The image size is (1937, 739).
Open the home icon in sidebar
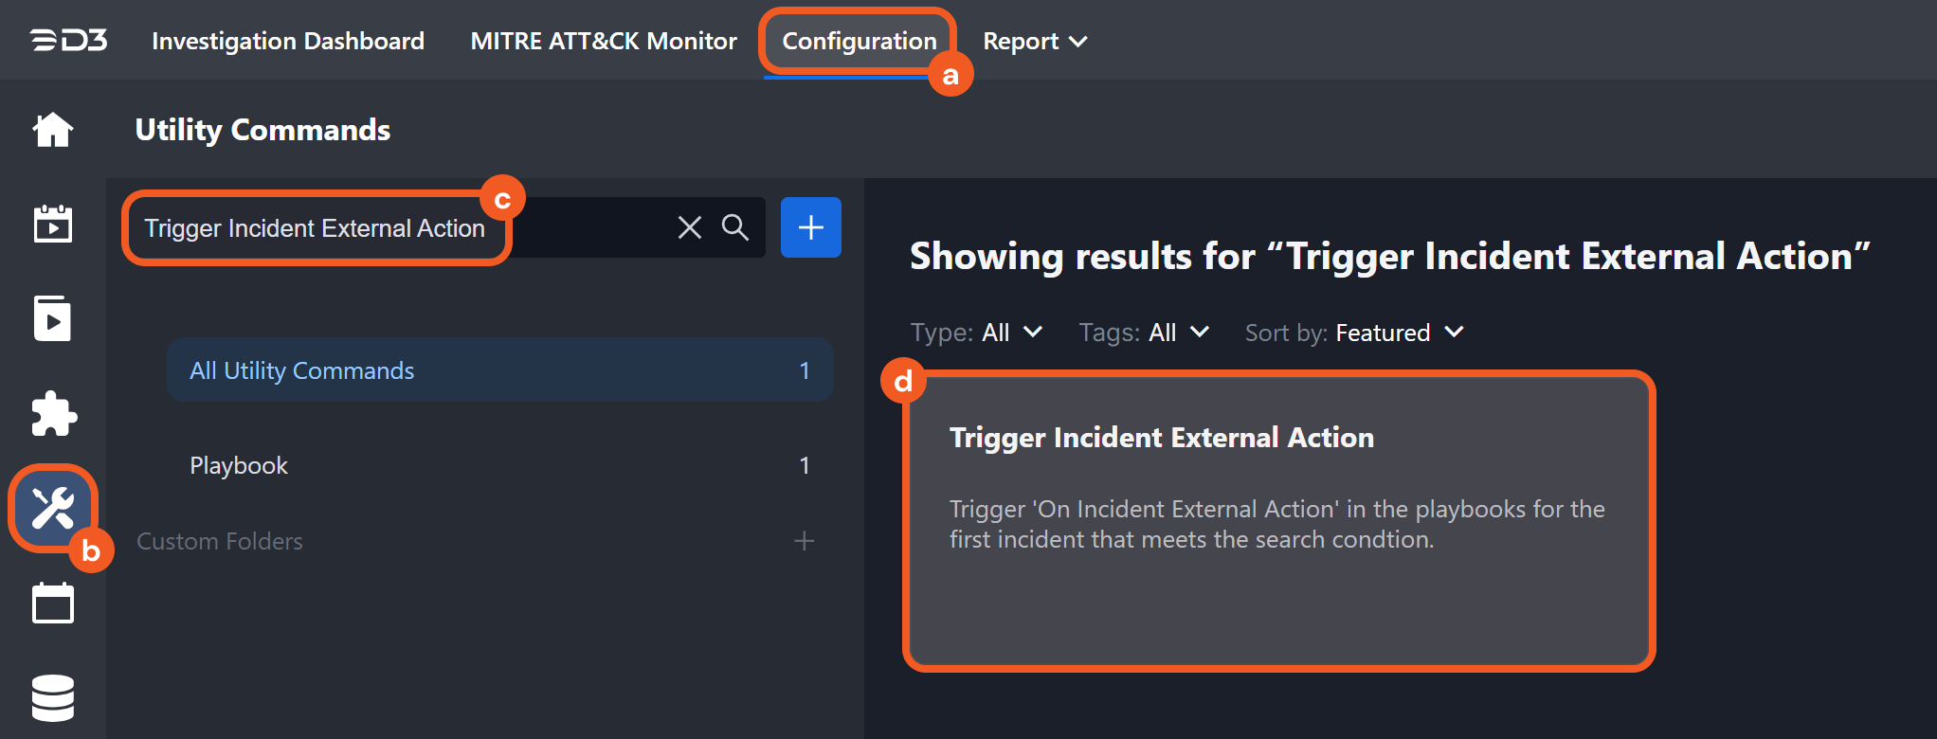53,130
